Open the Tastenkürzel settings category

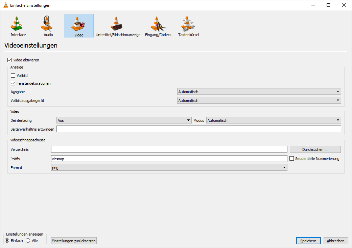[x=188, y=26]
